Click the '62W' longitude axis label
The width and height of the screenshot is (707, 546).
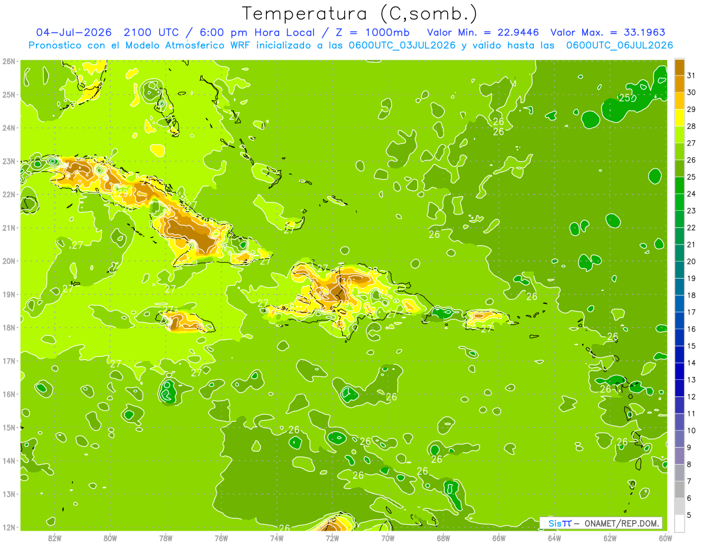click(x=609, y=538)
